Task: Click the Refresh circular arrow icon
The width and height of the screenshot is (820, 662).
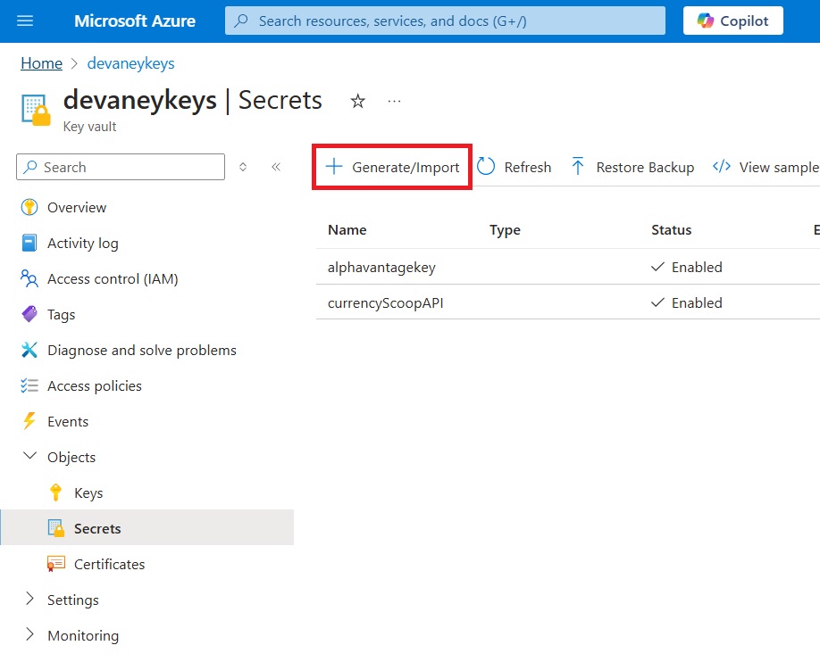Action: point(486,167)
